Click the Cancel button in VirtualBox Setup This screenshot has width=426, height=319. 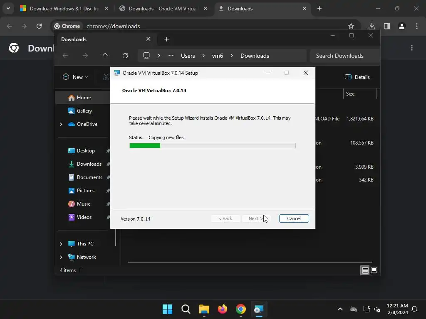click(294, 218)
